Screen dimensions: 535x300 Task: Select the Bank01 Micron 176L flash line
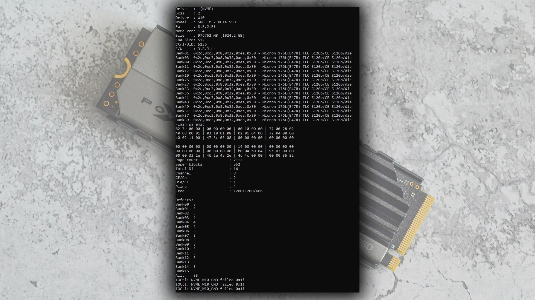[264, 53]
